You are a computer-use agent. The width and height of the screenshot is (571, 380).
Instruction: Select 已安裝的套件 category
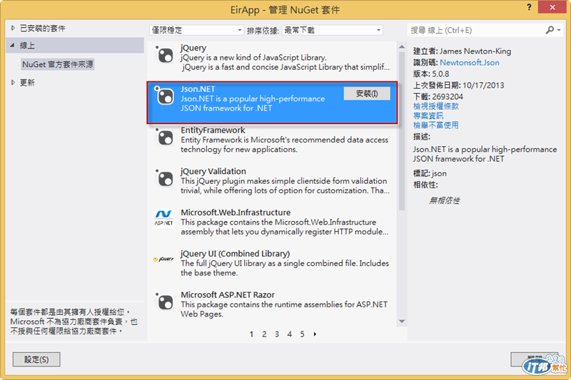click(43, 28)
